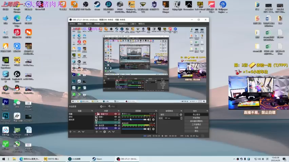
Task: Open 文件(F) menu in OBS
Action: [x=72, y=24]
